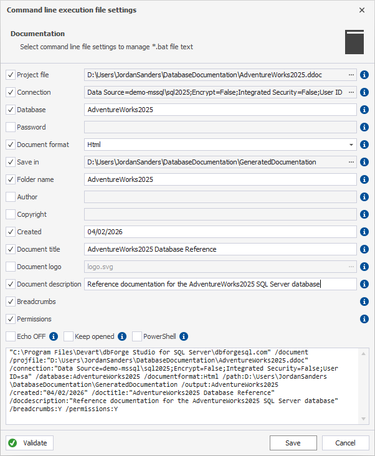Click info icon for Document description

click(364, 284)
